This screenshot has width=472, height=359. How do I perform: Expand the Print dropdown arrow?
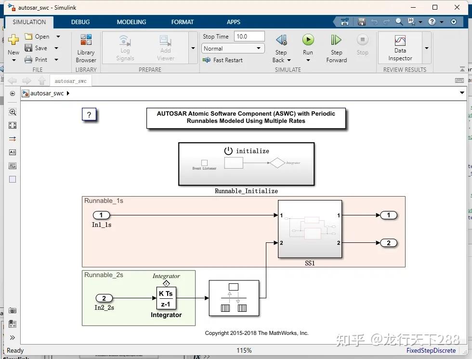56,60
